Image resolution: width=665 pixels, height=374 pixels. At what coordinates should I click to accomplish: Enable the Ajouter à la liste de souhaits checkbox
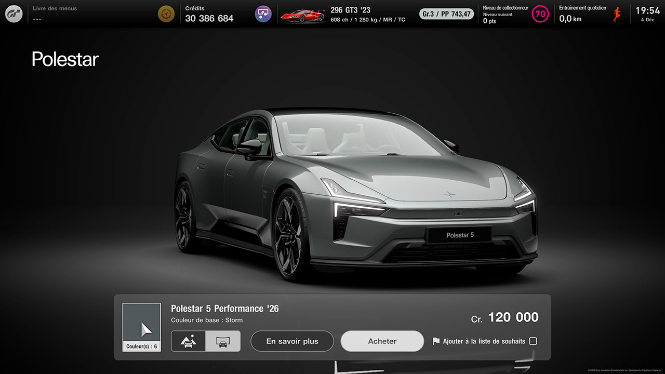[533, 341]
